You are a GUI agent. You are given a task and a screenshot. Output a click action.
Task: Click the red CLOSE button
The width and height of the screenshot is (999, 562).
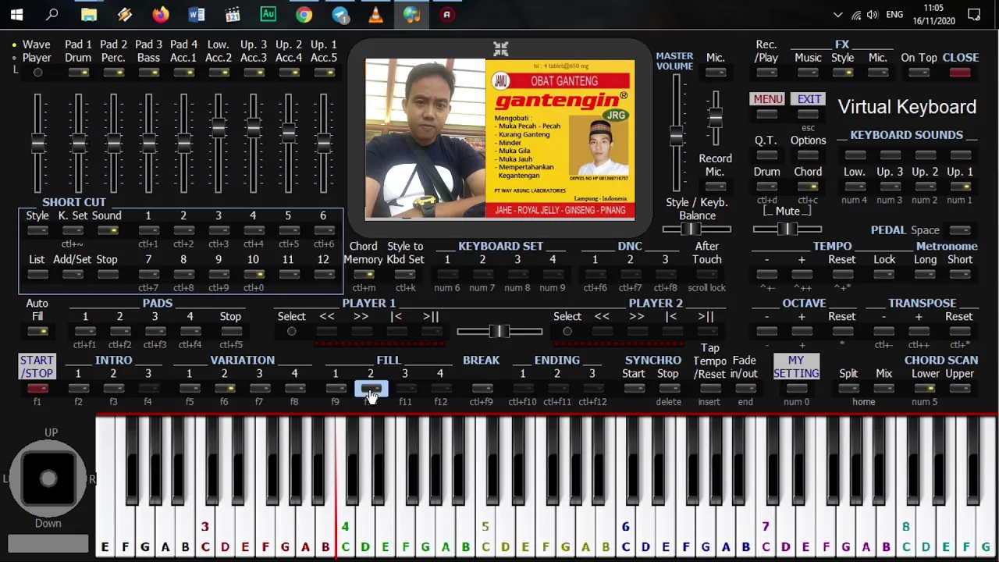pyautogui.click(x=960, y=73)
